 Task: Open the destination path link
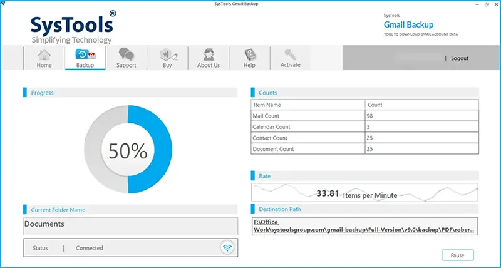point(364,226)
